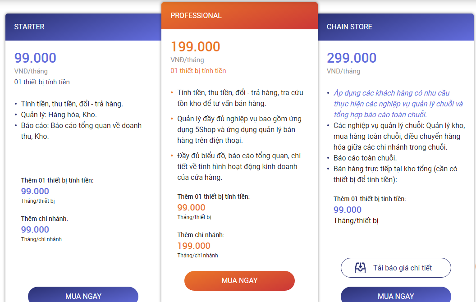Click Professional 'Đầy đủ biểu đồ' bullet item

[x=239, y=166]
